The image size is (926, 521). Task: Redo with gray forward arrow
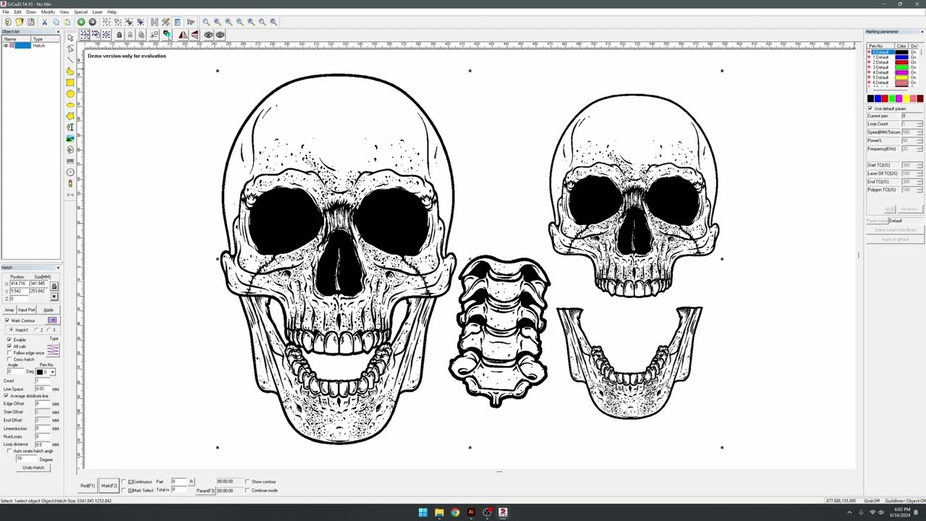(92, 22)
